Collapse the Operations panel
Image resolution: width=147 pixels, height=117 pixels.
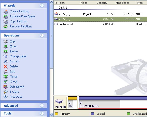pyautogui.click(x=42, y=35)
